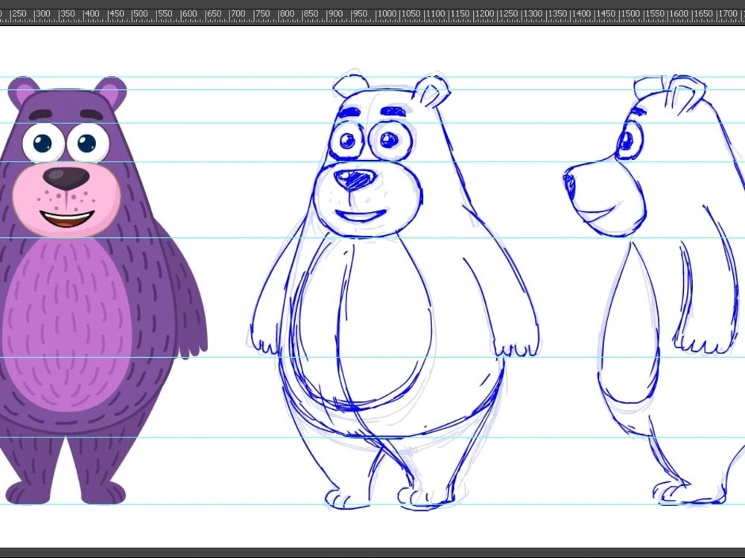Select the front-view sketch bear's smile
The height and width of the screenshot is (558, 745).
point(361,216)
